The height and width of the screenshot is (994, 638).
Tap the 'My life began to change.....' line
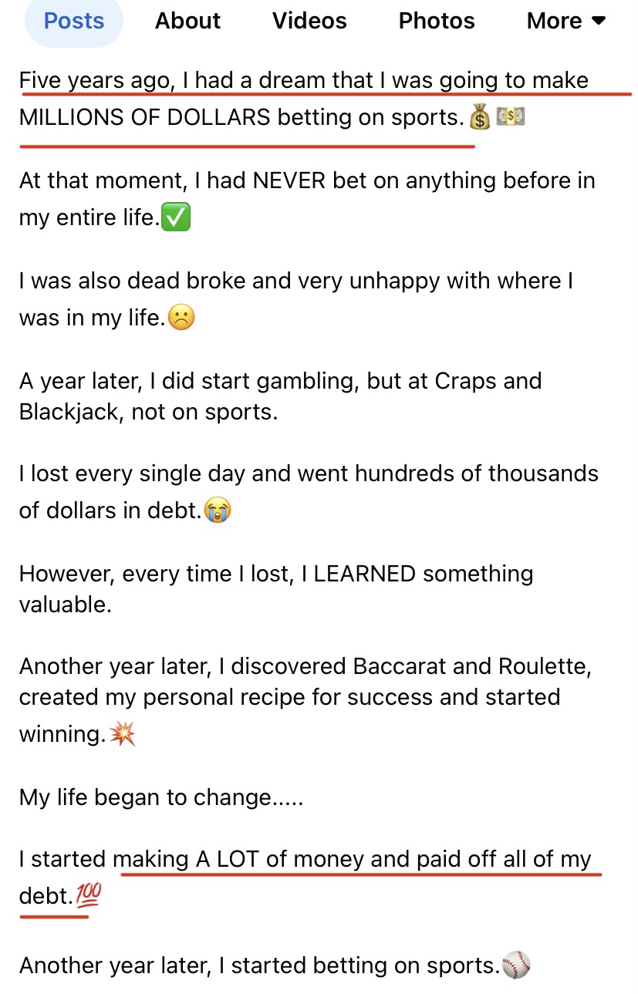161,797
